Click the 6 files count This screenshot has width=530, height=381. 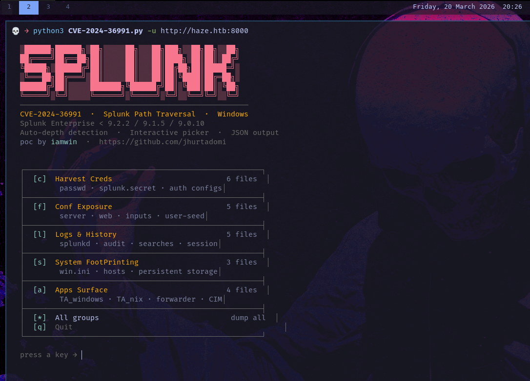(242, 179)
